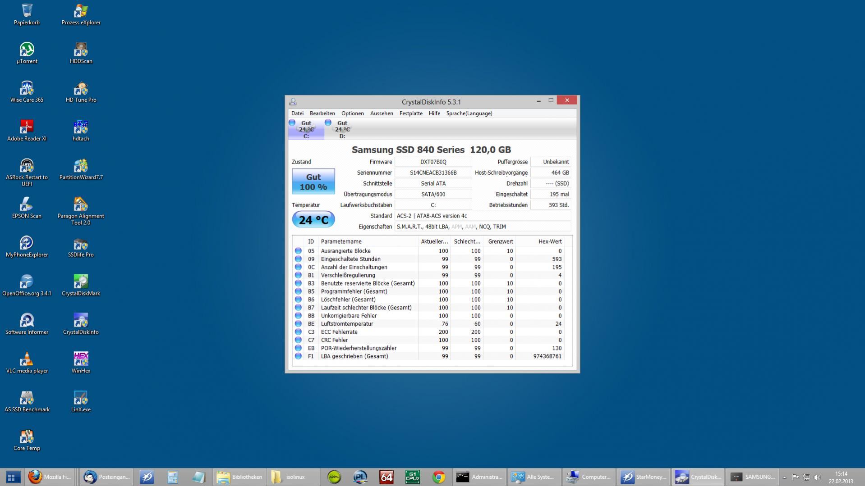This screenshot has width=865, height=486.
Task: Click the Host-Schreibvorgänge 464 GB field
Action: click(x=551, y=173)
